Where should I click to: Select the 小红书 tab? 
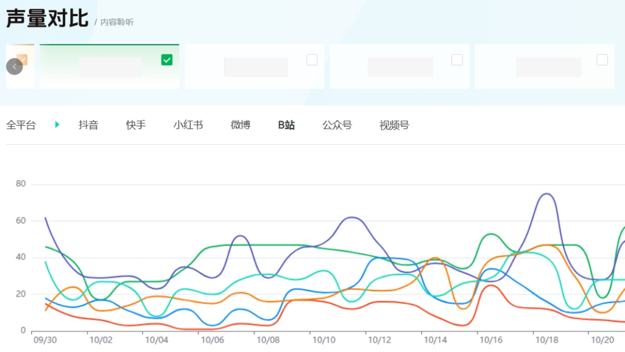point(188,125)
